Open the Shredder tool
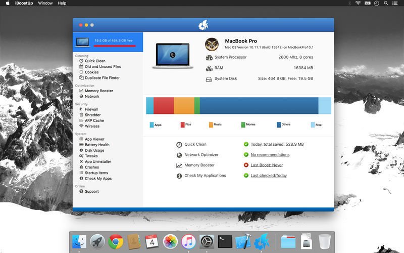 (x=92, y=115)
